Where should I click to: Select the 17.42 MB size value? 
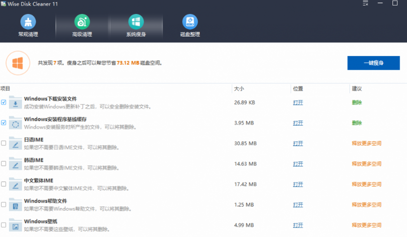pos(245,184)
